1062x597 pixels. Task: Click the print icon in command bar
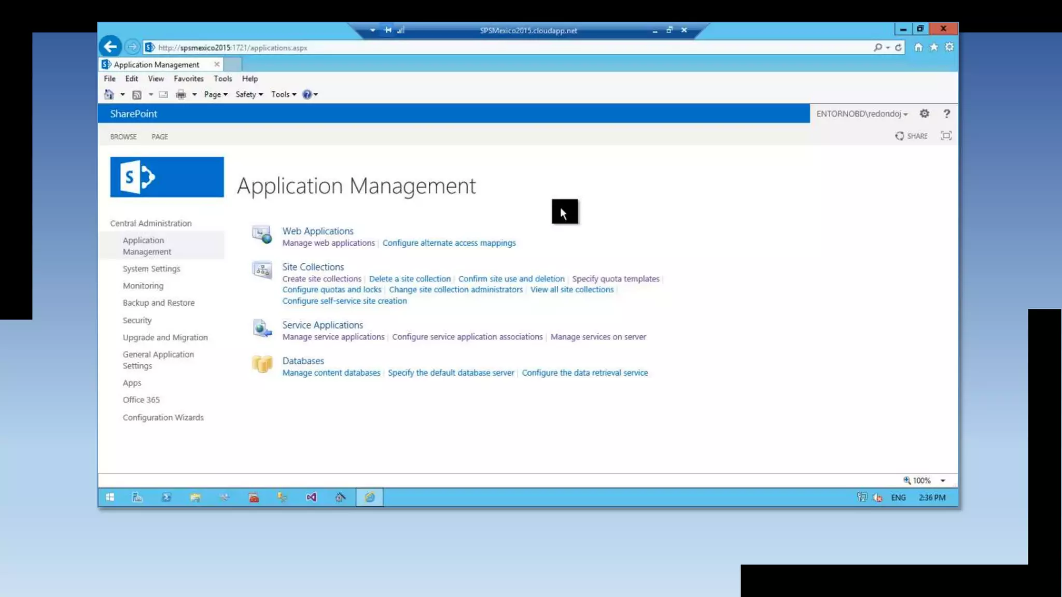point(180,94)
